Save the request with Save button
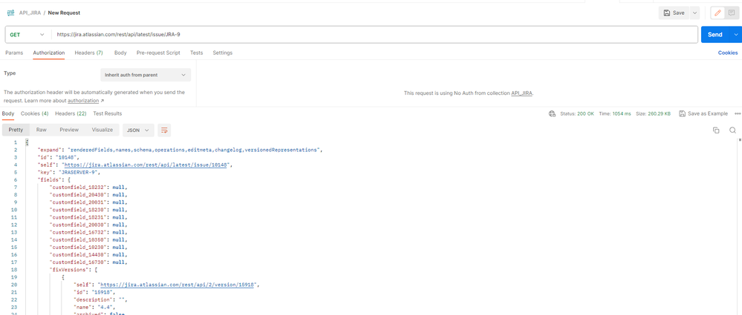 pyautogui.click(x=674, y=13)
